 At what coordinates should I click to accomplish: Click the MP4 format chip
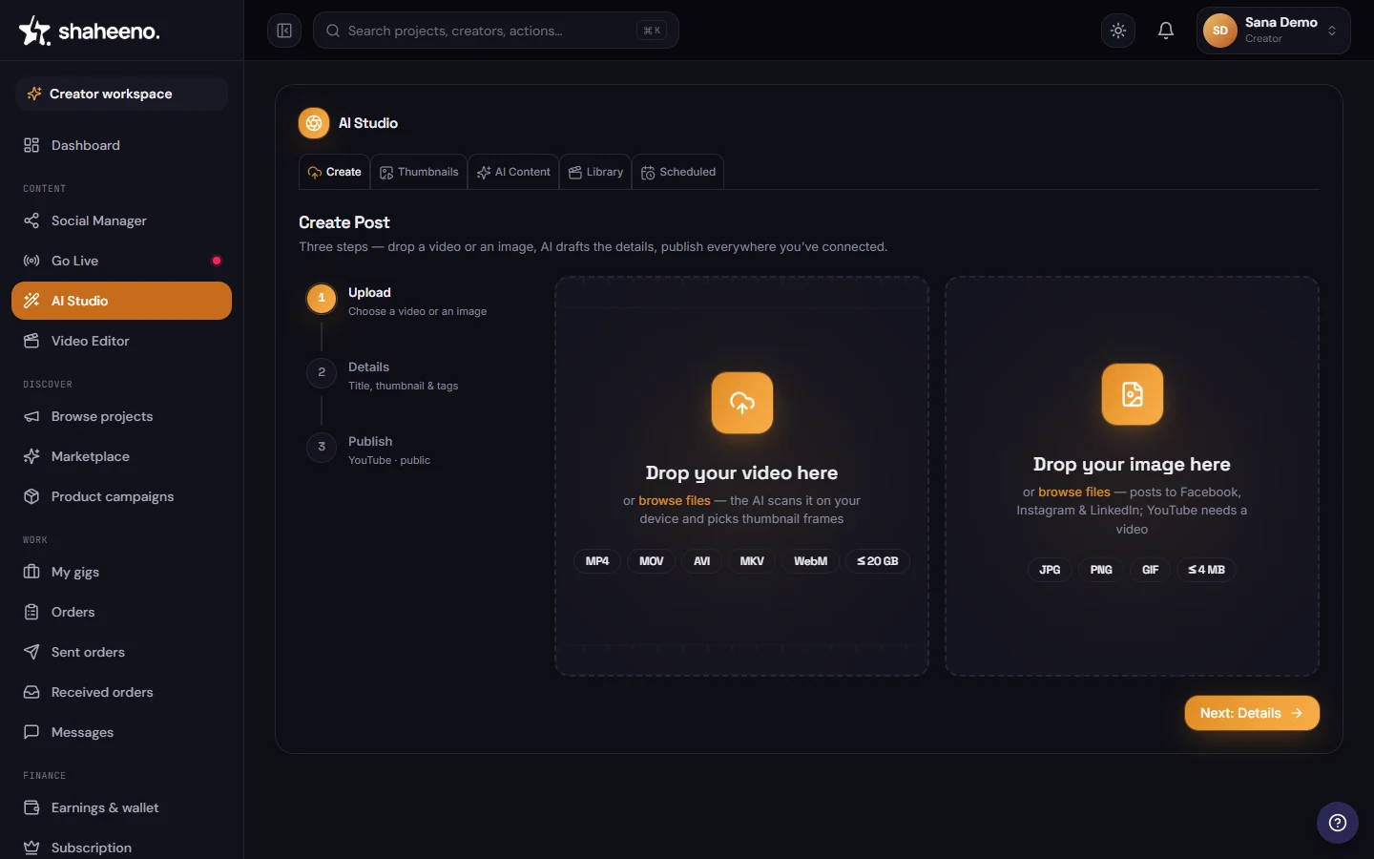597,561
